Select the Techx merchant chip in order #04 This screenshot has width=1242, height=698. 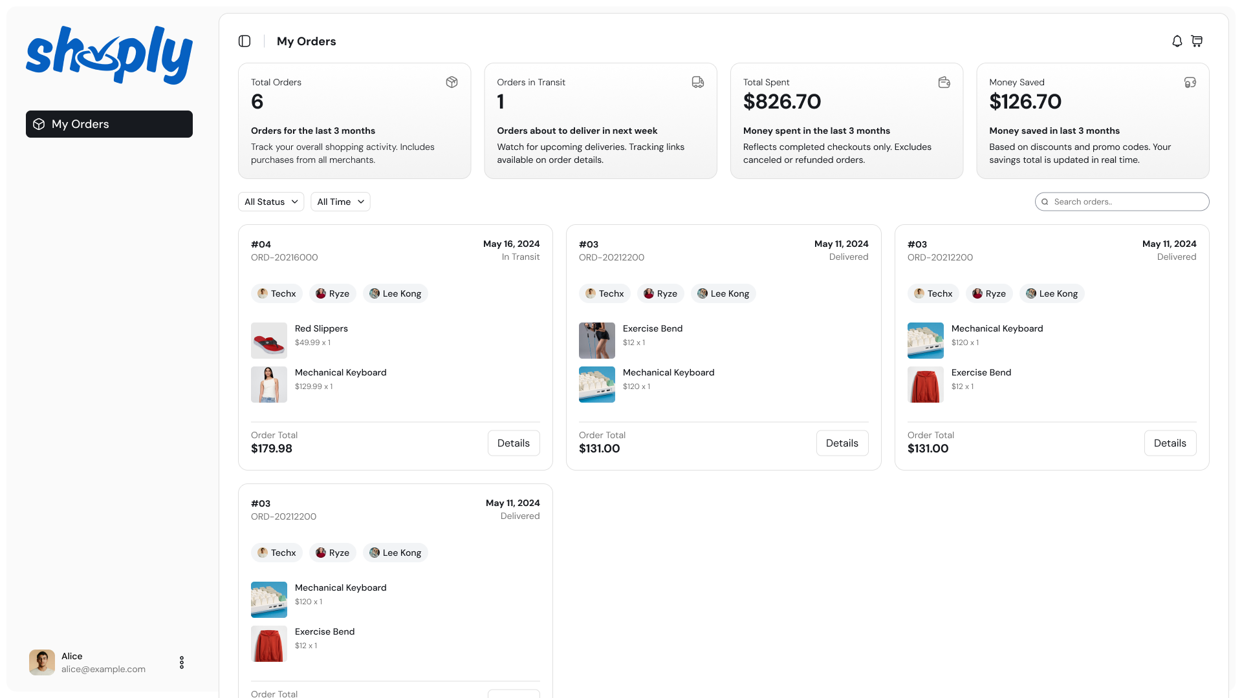277,293
